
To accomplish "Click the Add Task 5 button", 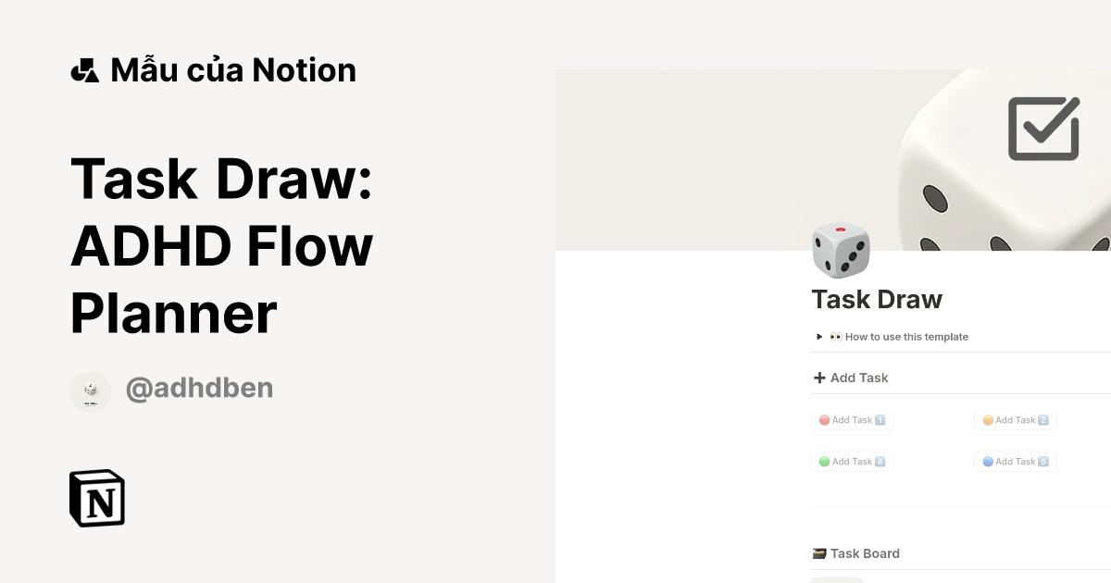I will pyautogui.click(x=1015, y=461).
